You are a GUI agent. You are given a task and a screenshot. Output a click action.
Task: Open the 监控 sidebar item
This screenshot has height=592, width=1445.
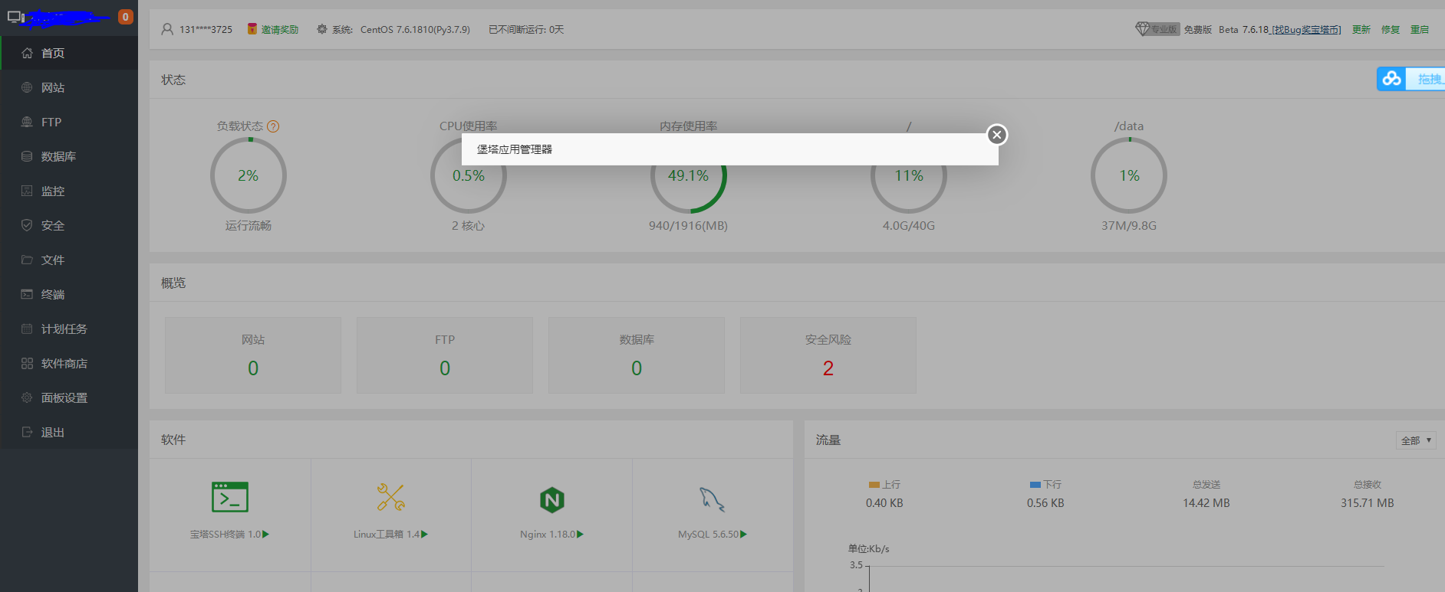pos(69,191)
